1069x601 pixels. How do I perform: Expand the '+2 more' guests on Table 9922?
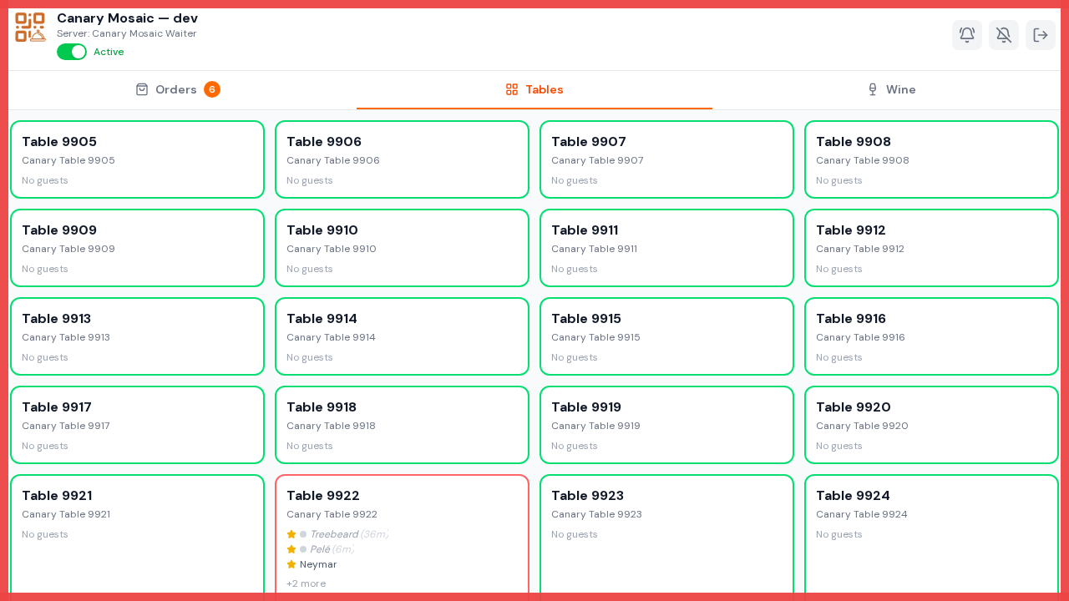point(307,583)
